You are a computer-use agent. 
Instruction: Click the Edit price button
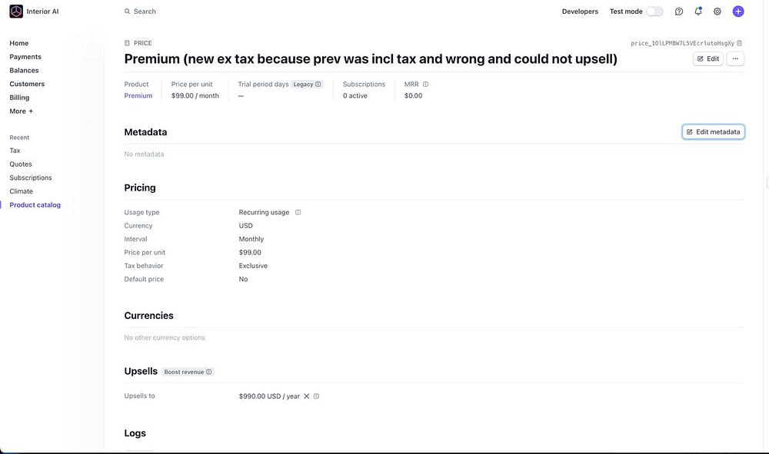708,58
